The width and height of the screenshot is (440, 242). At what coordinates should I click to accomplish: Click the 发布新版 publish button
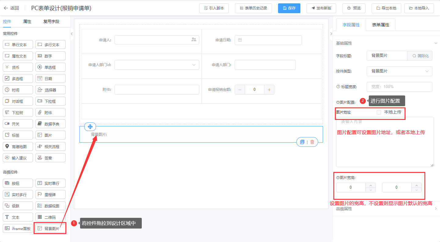321,8
